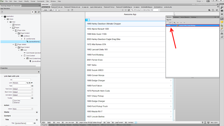Click Show set events button in Behaviors panel

coord(167,23)
